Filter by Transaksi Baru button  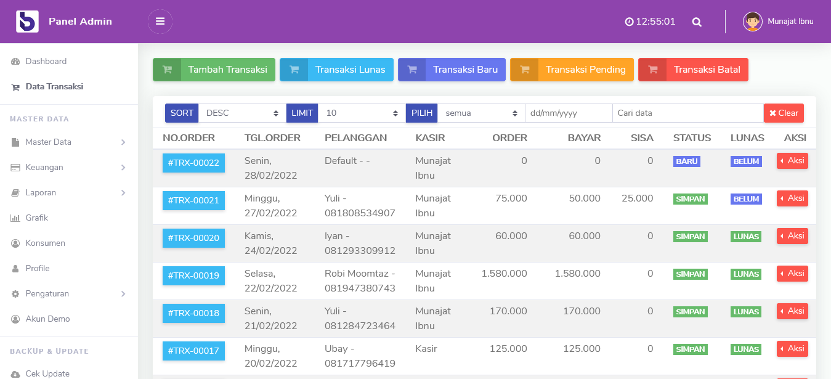(452, 70)
